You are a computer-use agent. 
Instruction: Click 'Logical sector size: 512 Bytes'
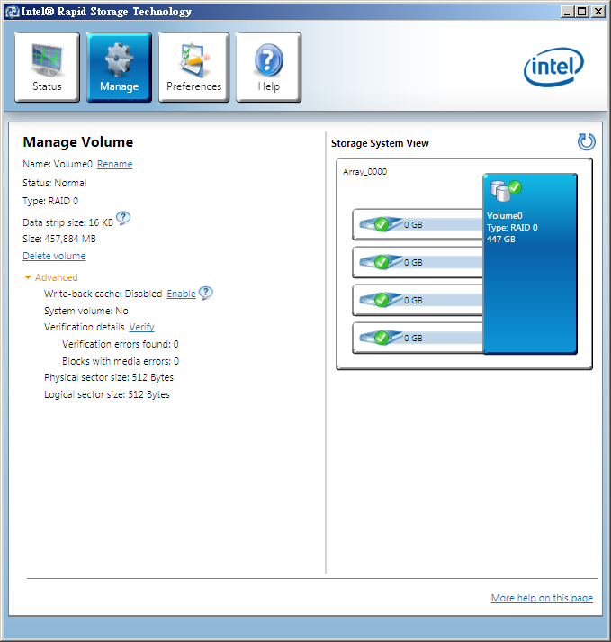107,394
